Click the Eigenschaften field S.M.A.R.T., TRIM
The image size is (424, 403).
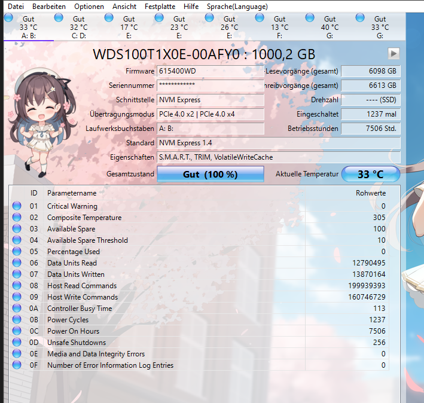tap(279, 157)
